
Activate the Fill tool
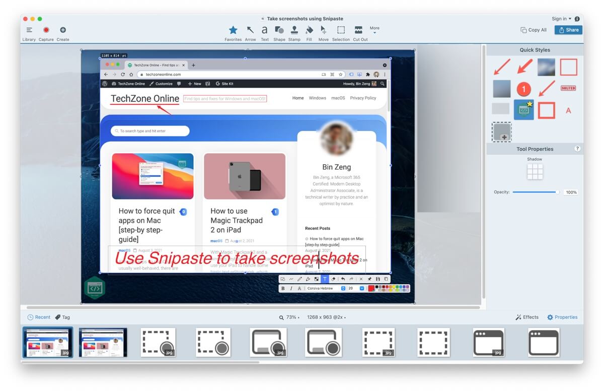309,30
